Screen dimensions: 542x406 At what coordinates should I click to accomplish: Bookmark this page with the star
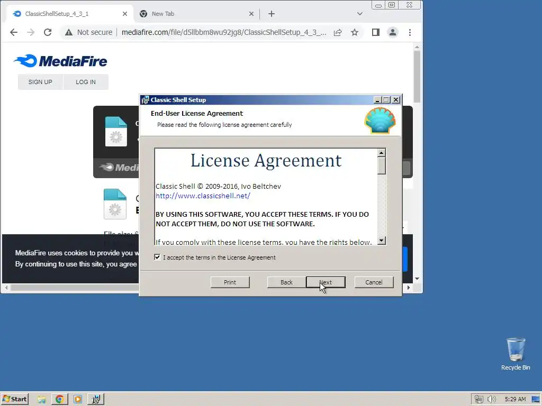point(355,32)
